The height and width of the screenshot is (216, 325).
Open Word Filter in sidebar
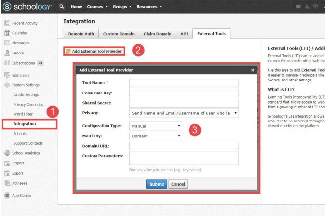click(x=23, y=114)
